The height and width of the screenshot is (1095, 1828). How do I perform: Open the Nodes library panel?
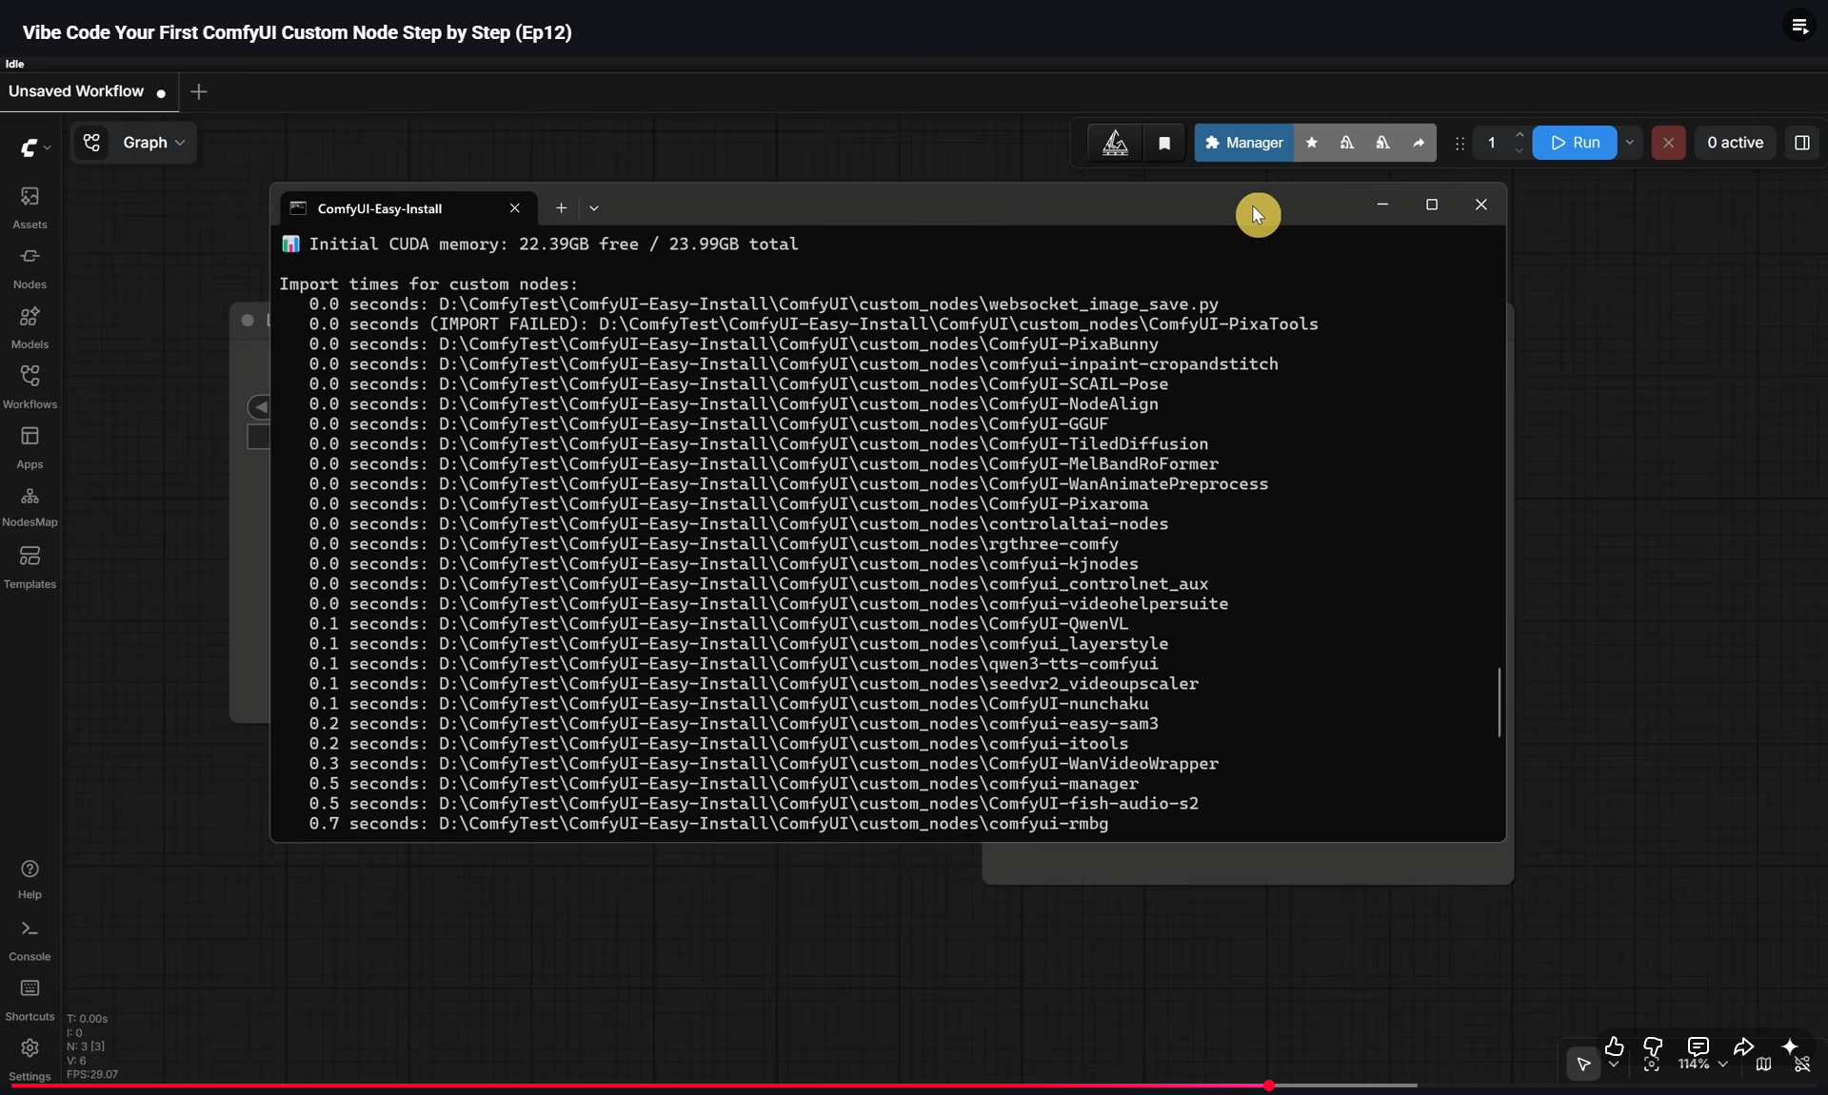(30, 267)
